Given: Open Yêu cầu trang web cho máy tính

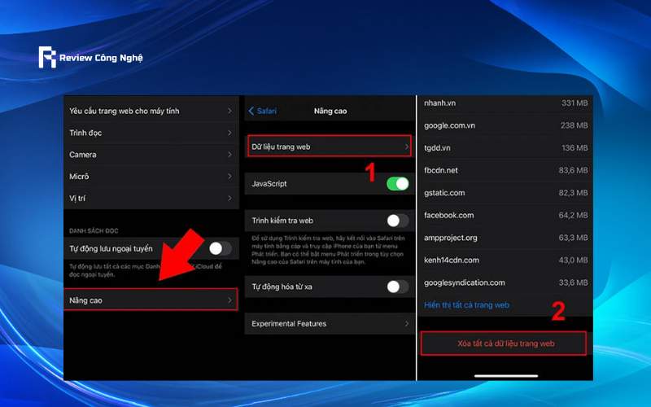Looking at the screenshot, I should [151, 111].
